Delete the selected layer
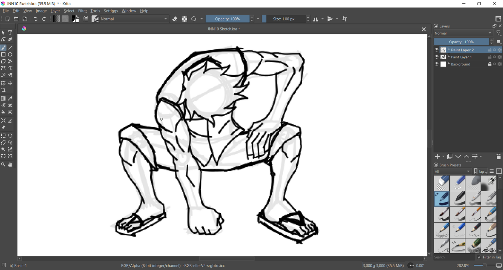 tap(499, 157)
